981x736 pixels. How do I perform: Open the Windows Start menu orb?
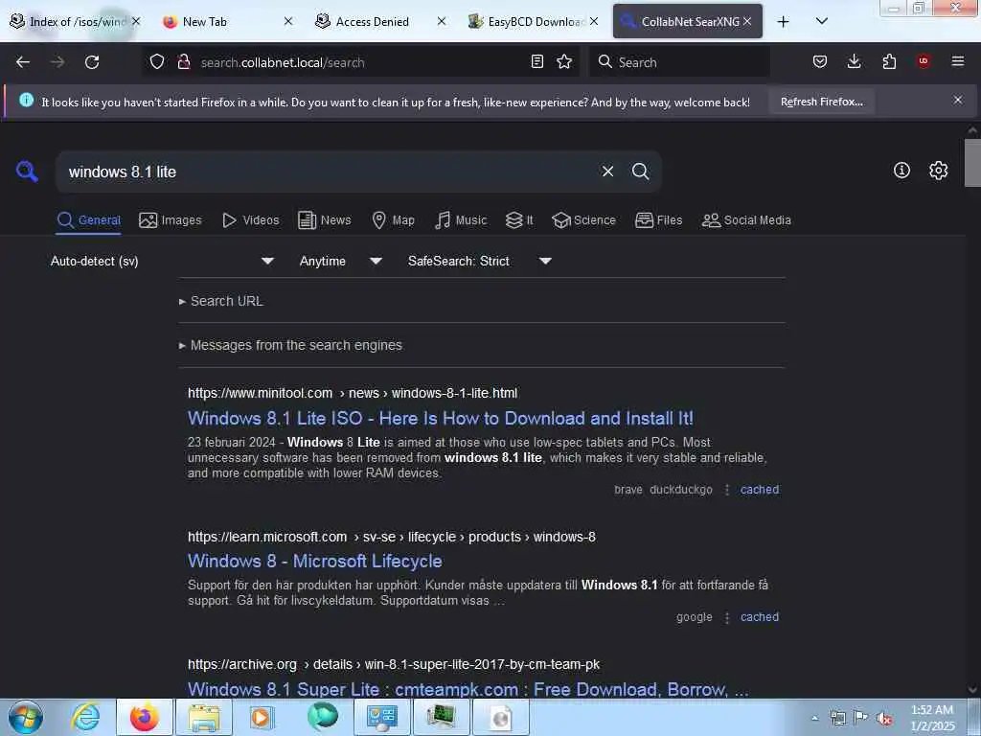(26, 717)
